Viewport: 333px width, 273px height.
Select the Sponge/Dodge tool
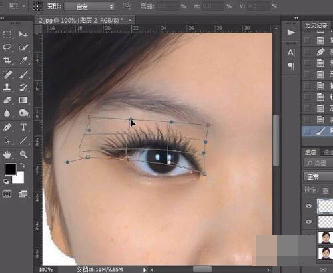tap(23, 113)
